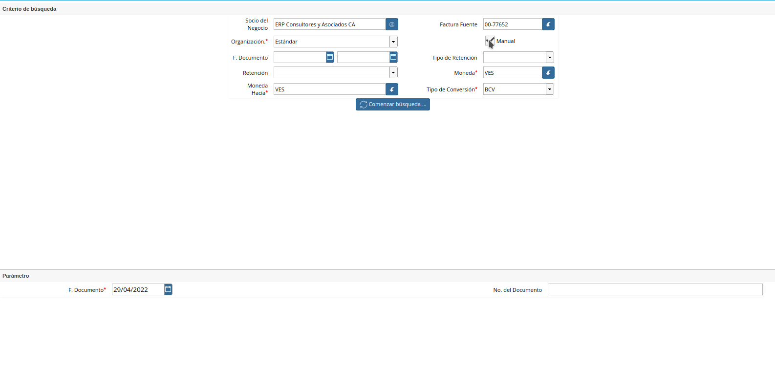The image size is (775, 374).
Task: Click the Parámetro section header
Action: click(x=16, y=276)
